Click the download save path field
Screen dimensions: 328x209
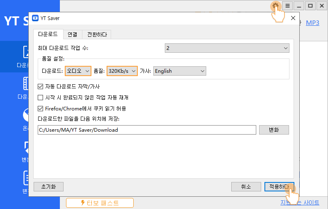147,130
